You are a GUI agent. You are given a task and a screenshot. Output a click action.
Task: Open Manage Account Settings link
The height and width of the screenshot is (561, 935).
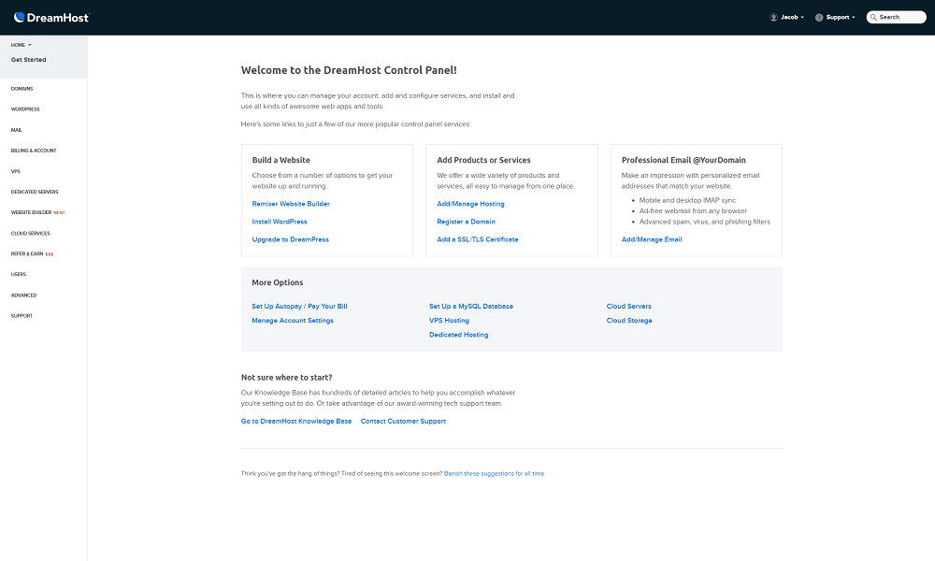click(x=293, y=321)
